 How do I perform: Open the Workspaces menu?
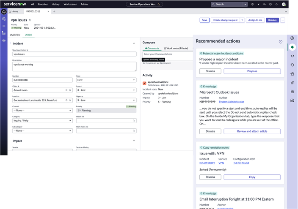[x=70, y=4]
